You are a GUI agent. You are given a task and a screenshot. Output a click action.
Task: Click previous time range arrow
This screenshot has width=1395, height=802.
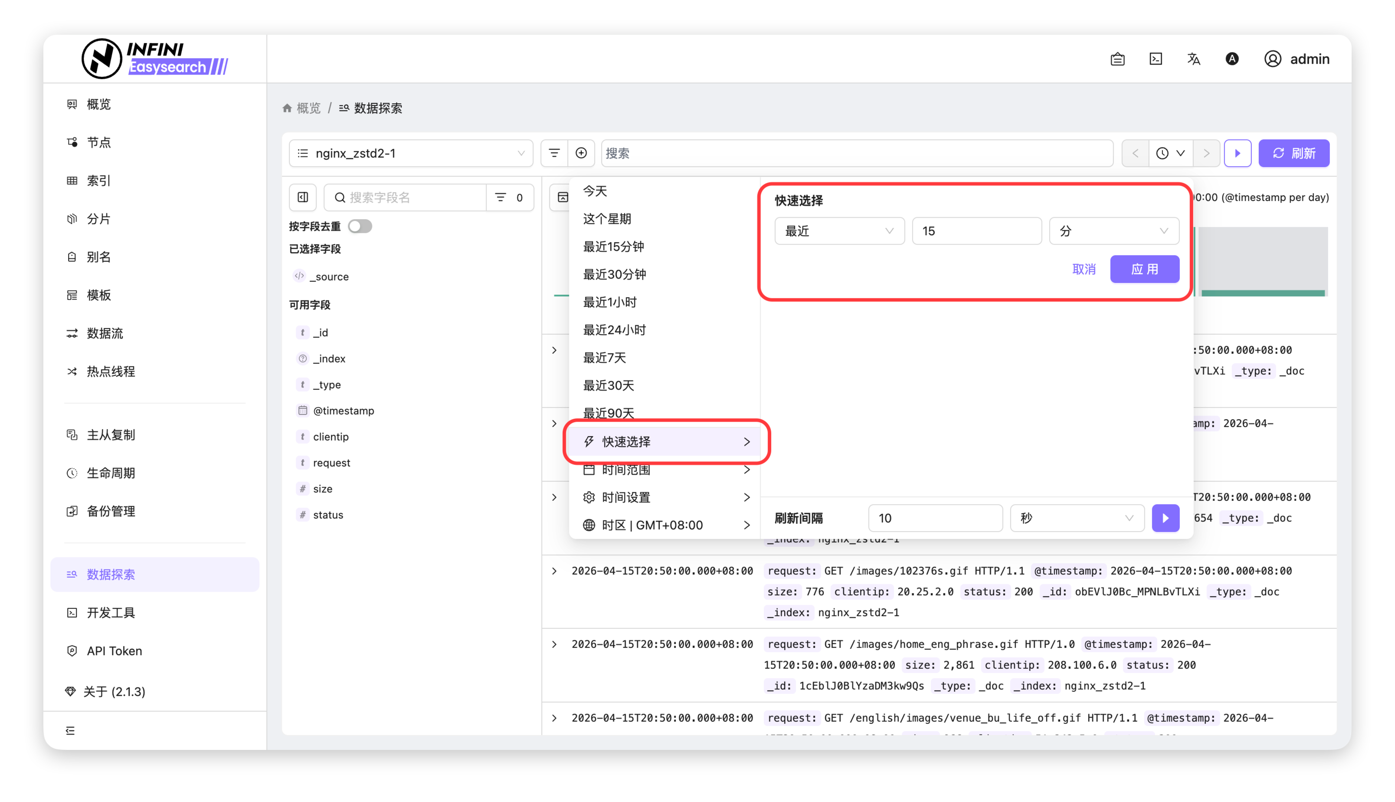pyautogui.click(x=1135, y=153)
